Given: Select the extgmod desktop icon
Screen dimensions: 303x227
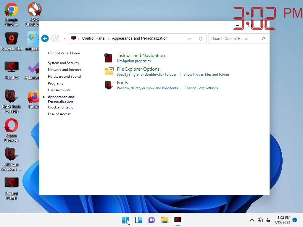Looking at the screenshot, I should (x=33, y=41).
